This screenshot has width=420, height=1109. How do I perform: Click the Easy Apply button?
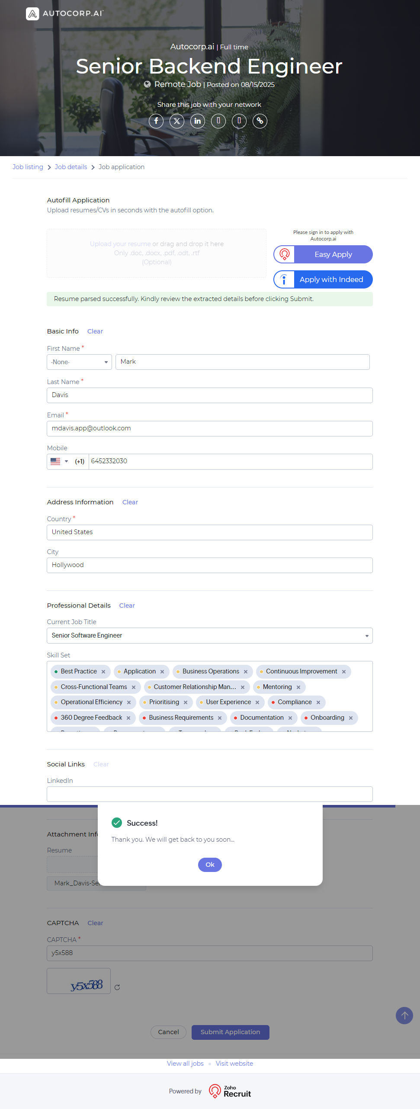pyautogui.click(x=323, y=254)
